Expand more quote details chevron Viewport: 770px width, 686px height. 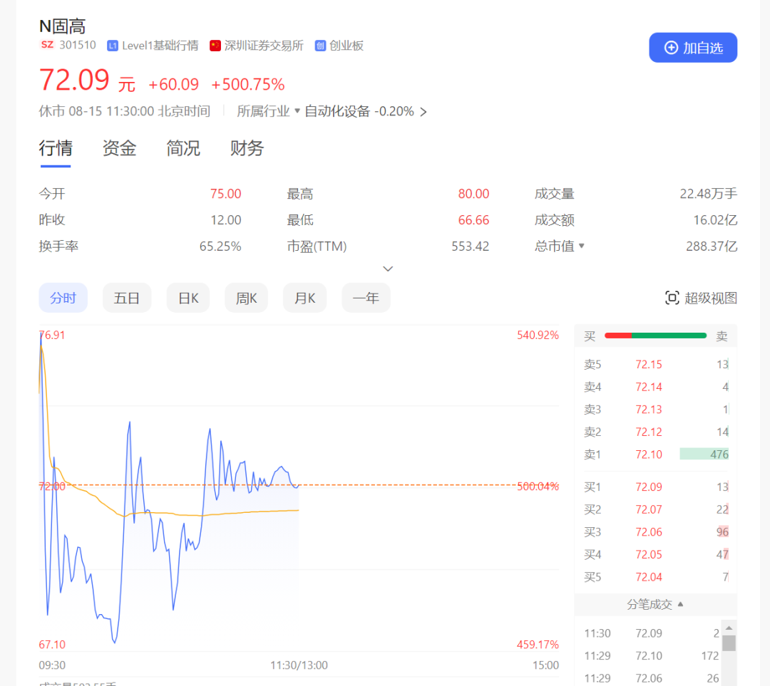388,269
